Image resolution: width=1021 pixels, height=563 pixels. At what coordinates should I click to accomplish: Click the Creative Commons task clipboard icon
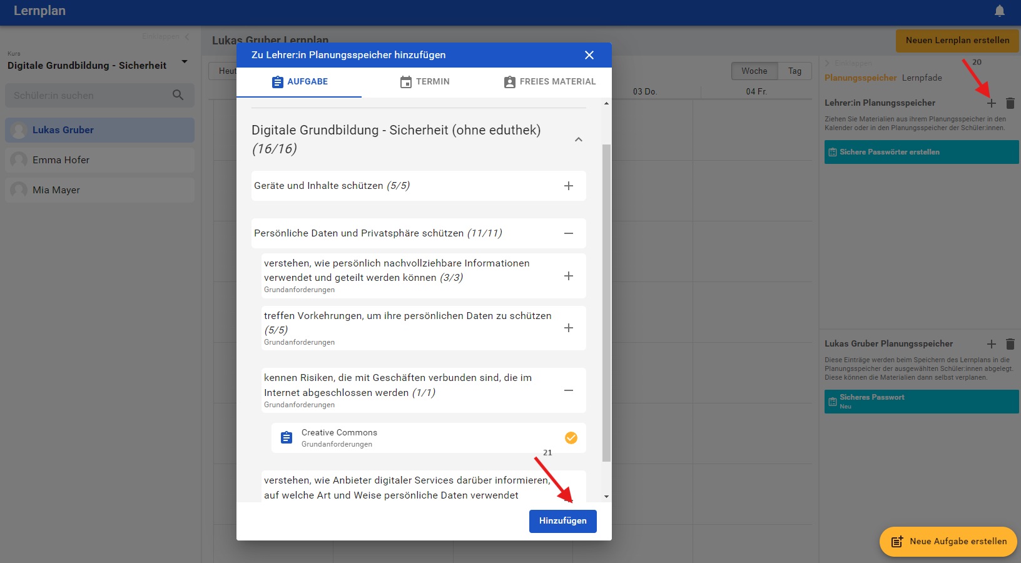[287, 438]
